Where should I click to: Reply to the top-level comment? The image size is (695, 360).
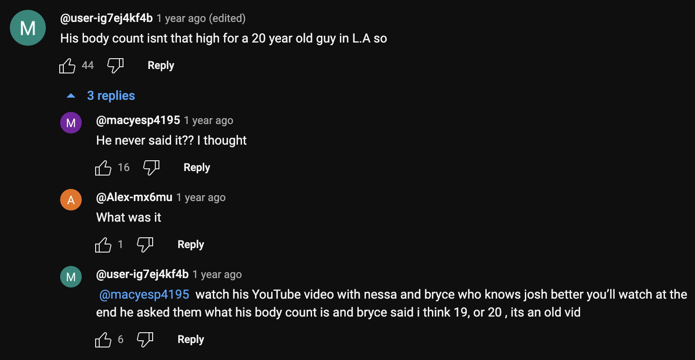[161, 65]
